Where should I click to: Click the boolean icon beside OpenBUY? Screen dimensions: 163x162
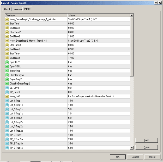click(x=7, y=62)
